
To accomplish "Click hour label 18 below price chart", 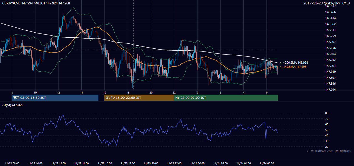I will pyautogui.click(x=128, y=92).
